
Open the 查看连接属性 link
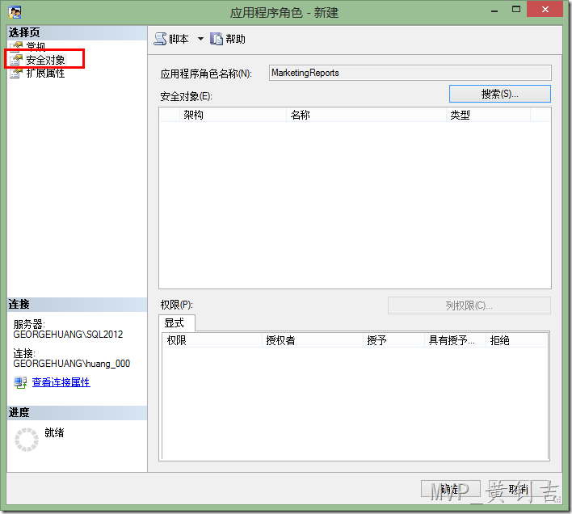coord(61,382)
